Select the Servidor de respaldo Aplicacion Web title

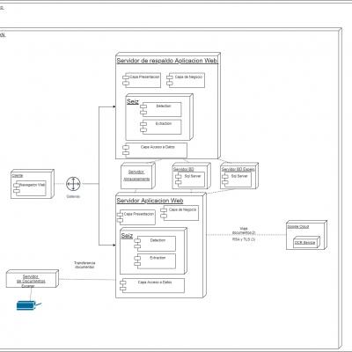pyautogui.click(x=167, y=61)
